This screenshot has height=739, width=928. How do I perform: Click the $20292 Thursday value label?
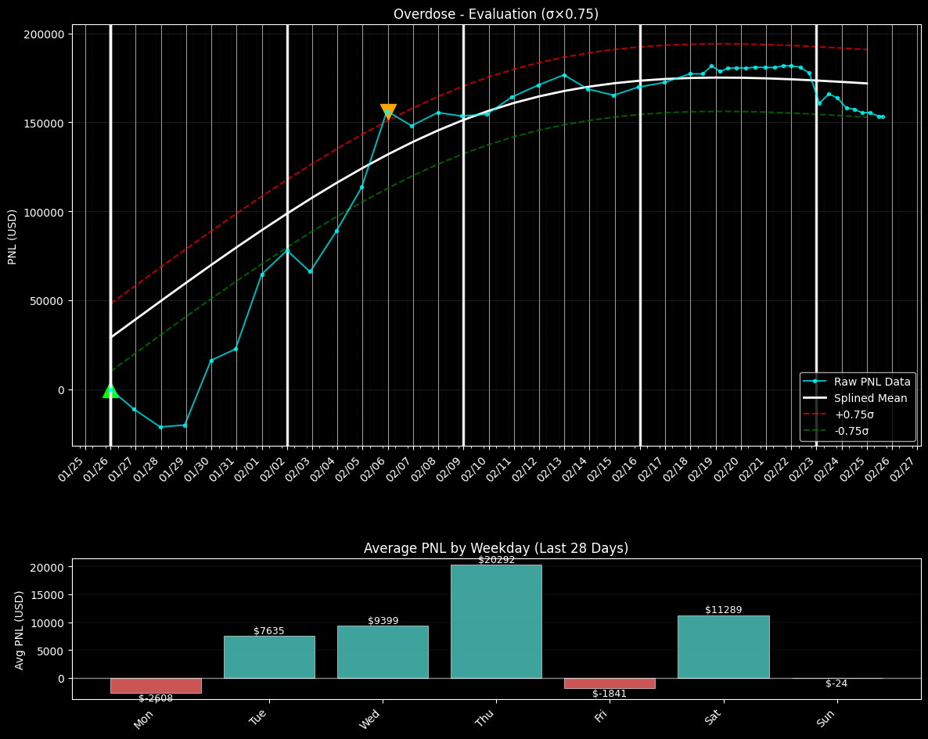[495, 559]
